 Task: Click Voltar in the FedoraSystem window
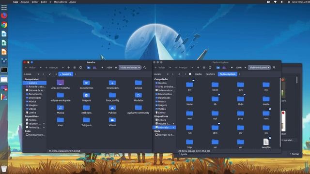click(160, 68)
